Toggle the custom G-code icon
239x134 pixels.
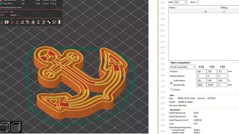coord(43,22)
